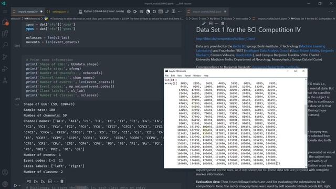This screenshot has width=336, height=189.
Task: Click the variables view icon in notebook toolbar
Action: click(x=161, y=12)
